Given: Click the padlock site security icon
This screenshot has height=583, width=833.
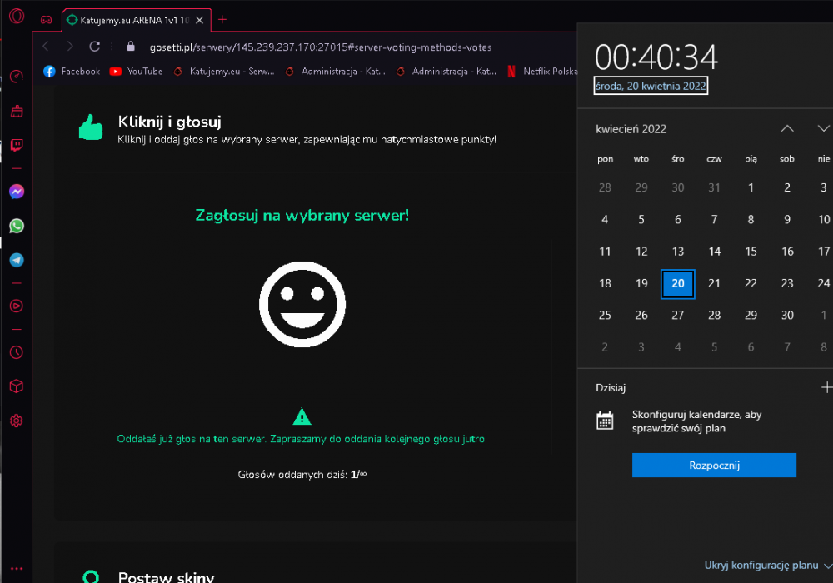Looking at the screenshot, I should click(x=131, y=47).
